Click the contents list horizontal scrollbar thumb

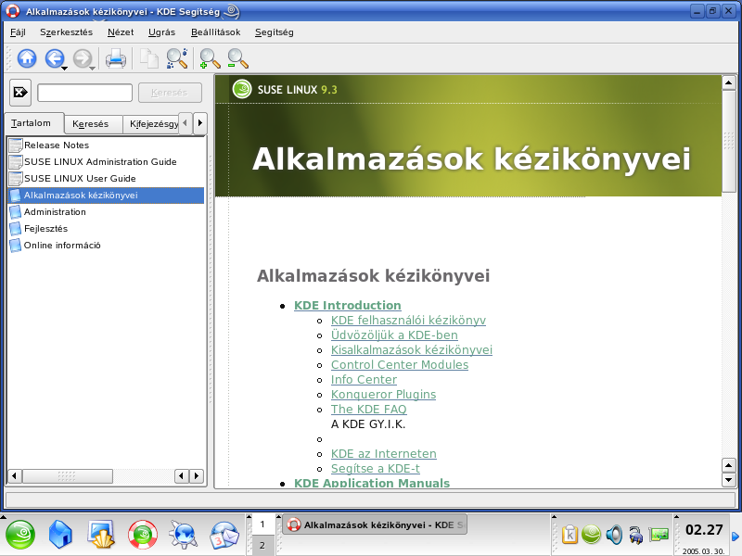coord(67,476)
